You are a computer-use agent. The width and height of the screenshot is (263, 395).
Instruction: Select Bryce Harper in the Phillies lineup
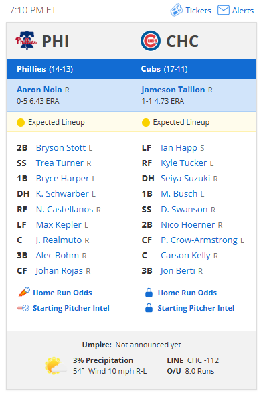62,179
